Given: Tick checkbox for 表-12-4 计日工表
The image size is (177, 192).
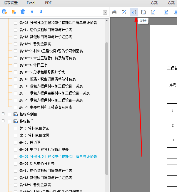Looking at the screenshot, I should point(16,65).
